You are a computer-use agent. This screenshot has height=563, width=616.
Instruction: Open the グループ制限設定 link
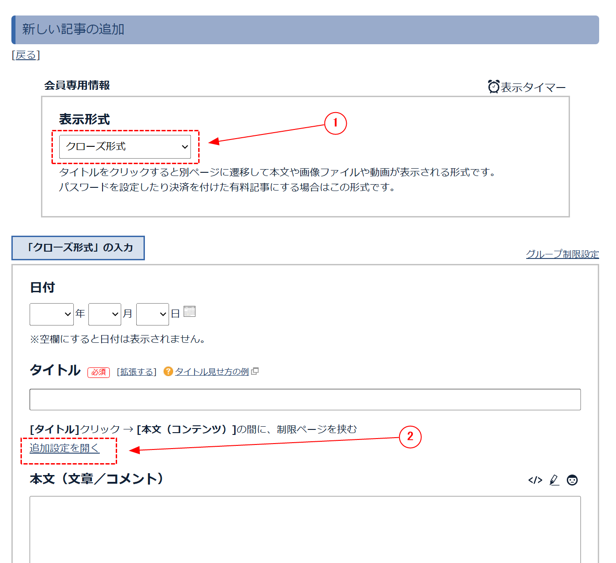[x=562, y=254]
